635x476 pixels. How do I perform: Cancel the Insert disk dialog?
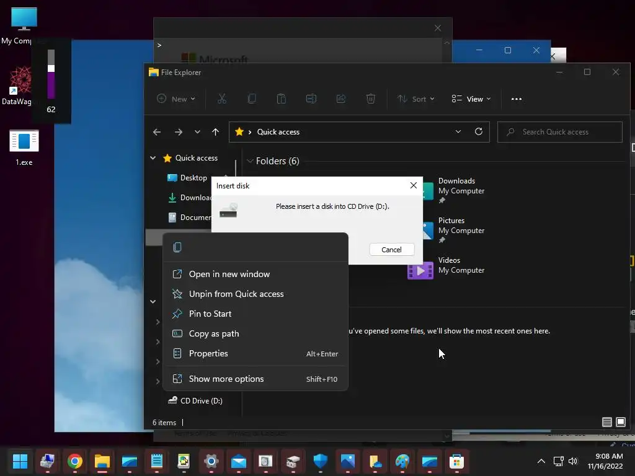tap(392, 250)
